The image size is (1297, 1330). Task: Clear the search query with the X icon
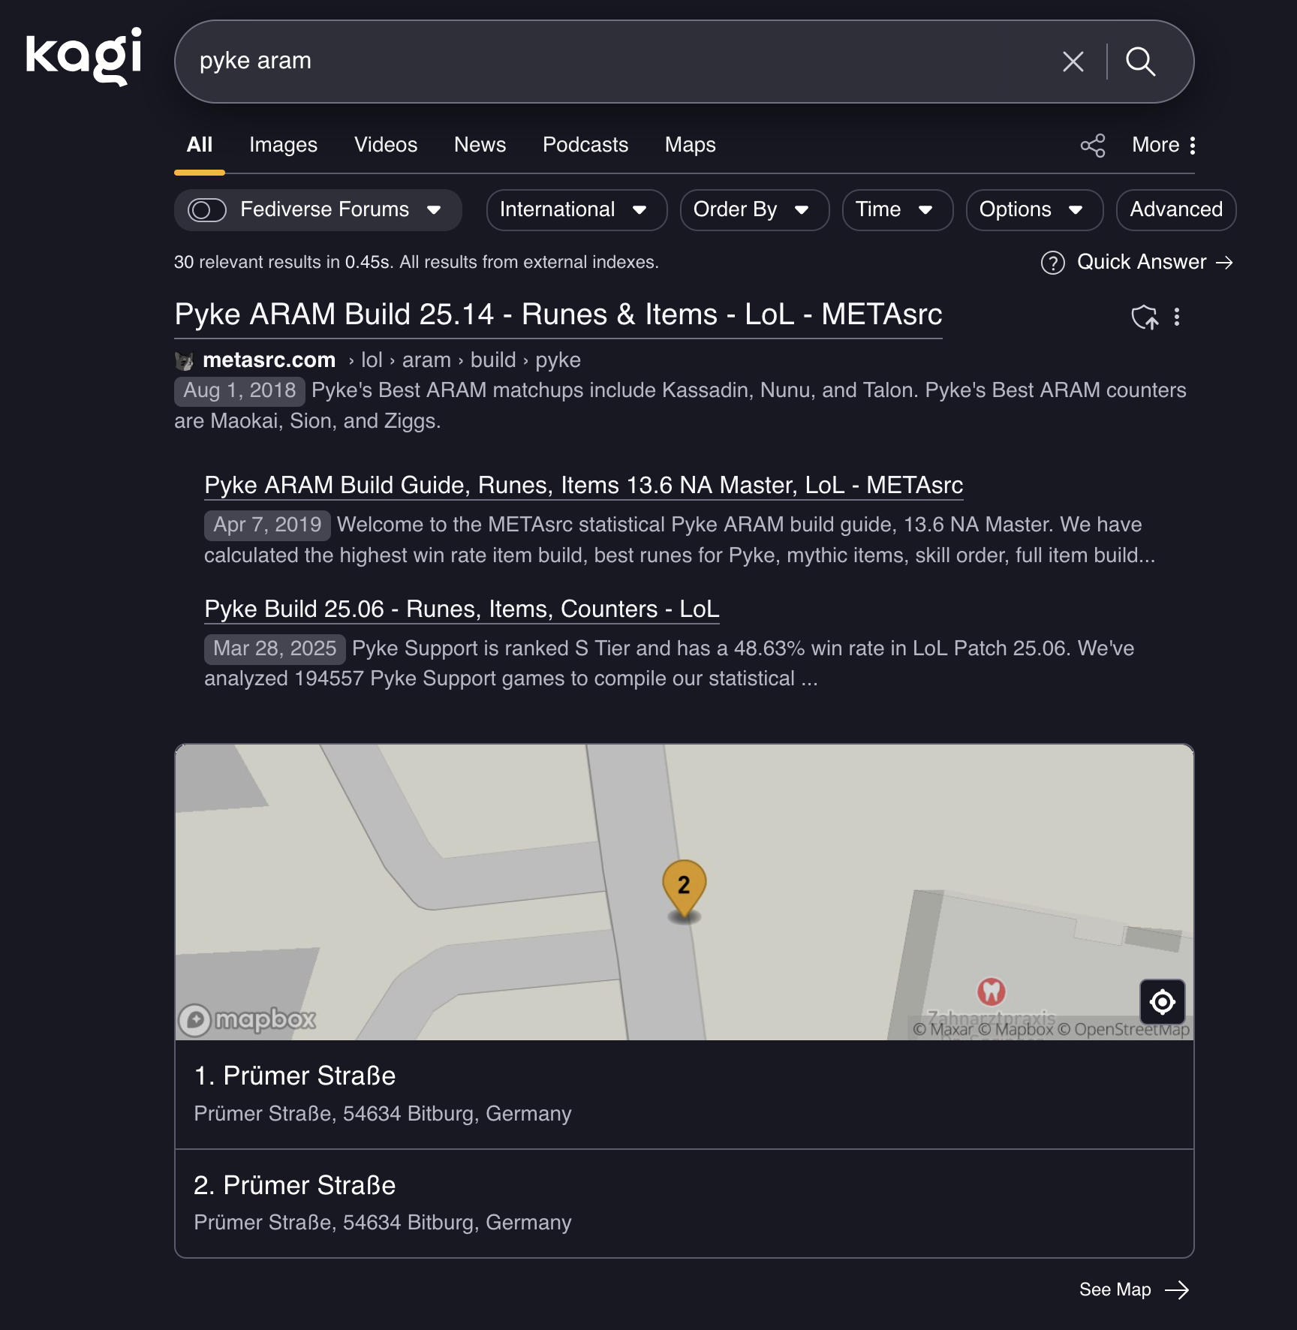[1073, 62]
